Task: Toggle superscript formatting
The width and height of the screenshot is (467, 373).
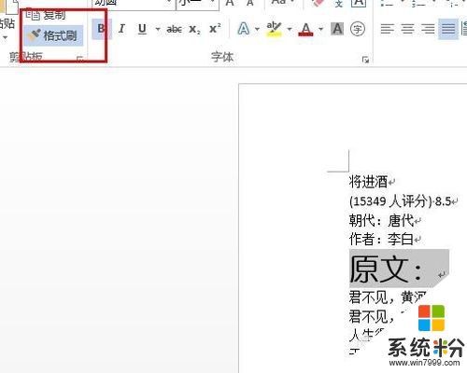Action: [x=215, y=29]
